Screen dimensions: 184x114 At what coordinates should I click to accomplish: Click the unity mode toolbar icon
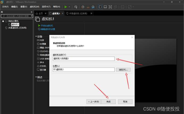[x=115, y=7]
